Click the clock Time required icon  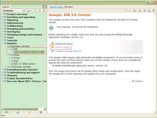[x=51, y=28]
